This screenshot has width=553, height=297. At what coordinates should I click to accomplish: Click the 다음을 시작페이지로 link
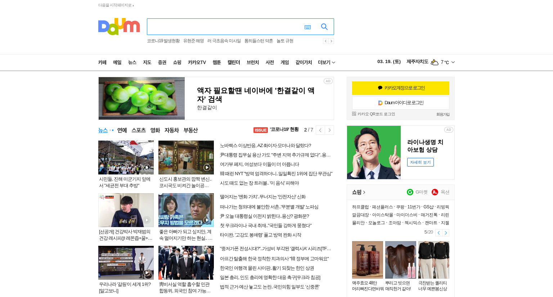(x=116, y=5)
